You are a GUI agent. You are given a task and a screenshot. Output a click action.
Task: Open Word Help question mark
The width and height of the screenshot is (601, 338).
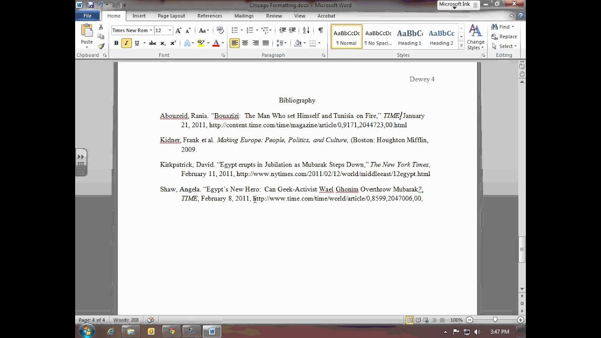click(521, 16)
